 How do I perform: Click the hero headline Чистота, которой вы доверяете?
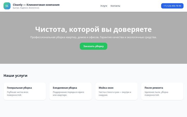(x=94, y=29)
